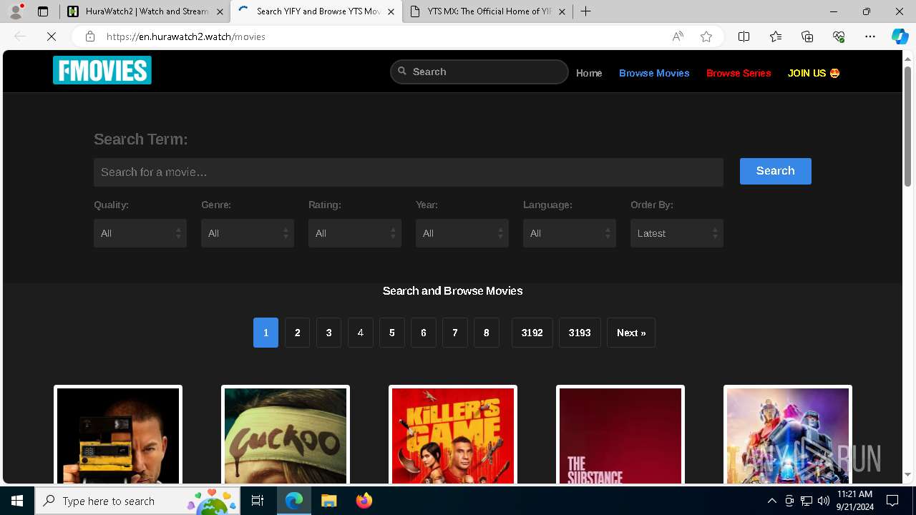Open the Language dropdown
The height and width of the screenshot is (515, 916).
[x=570, y=233]
